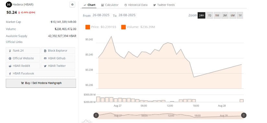Open the Official Website link

(23, 58)
